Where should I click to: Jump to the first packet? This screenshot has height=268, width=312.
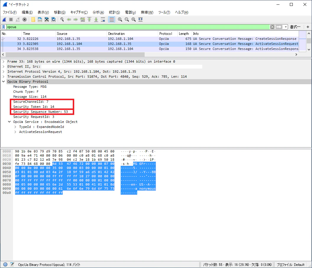click(x=89, y=20)
